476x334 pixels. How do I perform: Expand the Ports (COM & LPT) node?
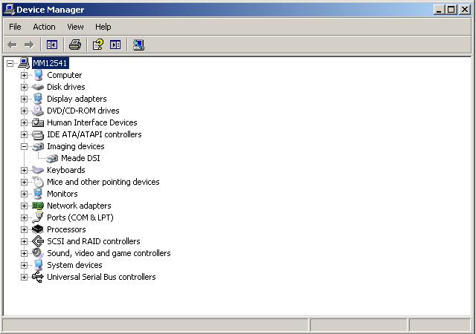24,217
